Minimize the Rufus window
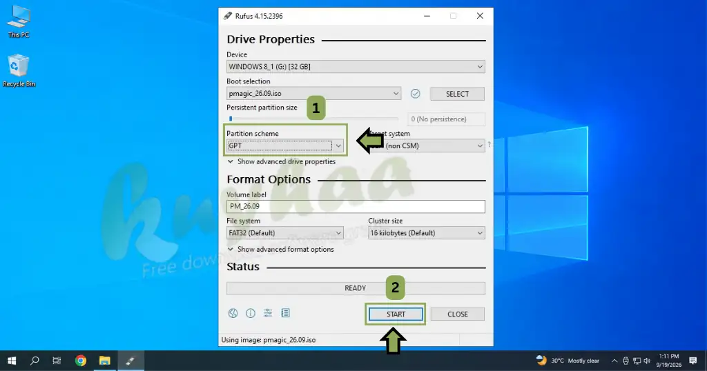Screen dimensions: 707x371 point(427,16)
